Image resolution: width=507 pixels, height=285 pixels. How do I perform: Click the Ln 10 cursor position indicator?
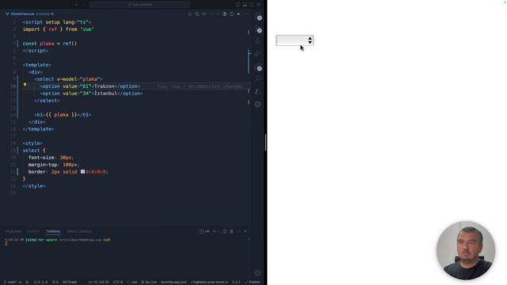[98, 282]
